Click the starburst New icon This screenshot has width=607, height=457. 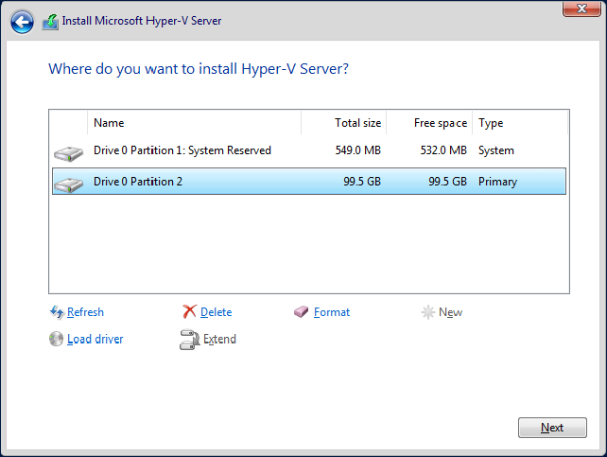[427, 312]
